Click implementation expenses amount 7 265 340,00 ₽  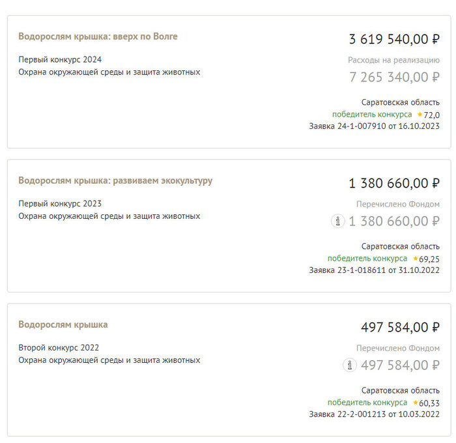394,78
